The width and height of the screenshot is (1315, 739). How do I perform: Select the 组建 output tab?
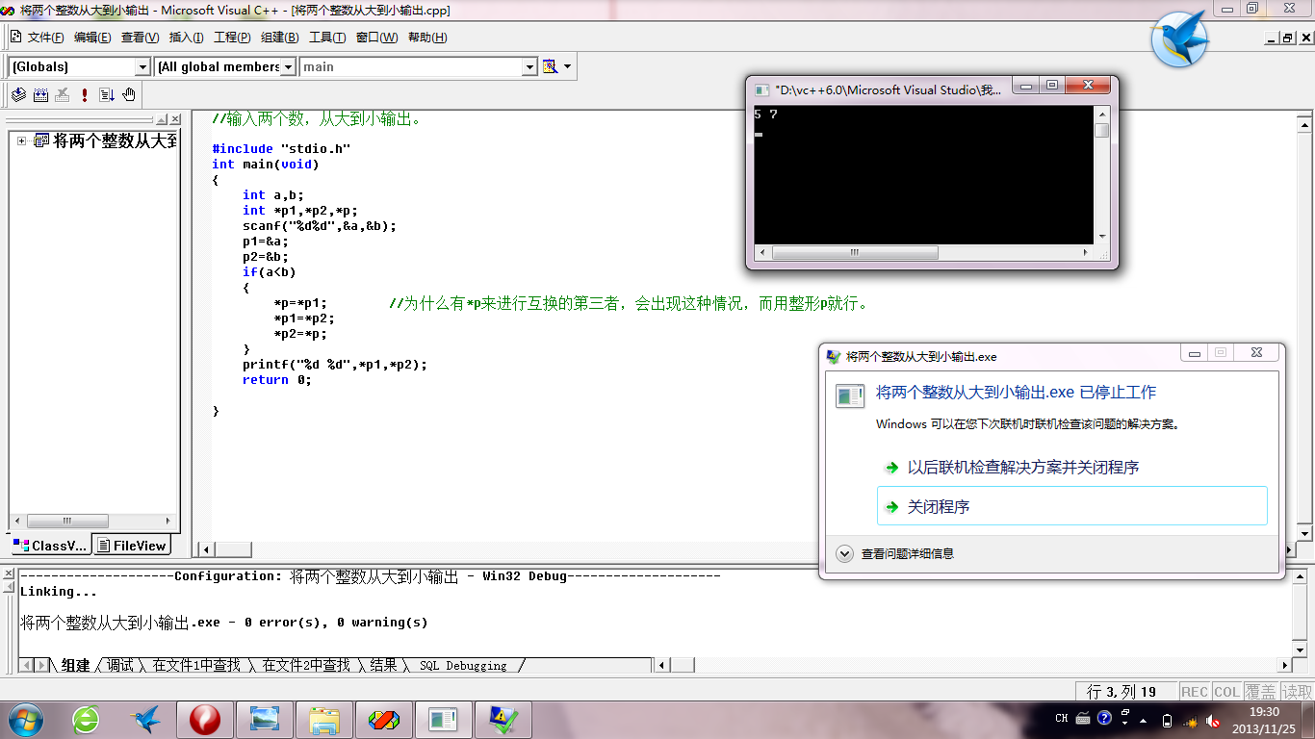(75, 665)
